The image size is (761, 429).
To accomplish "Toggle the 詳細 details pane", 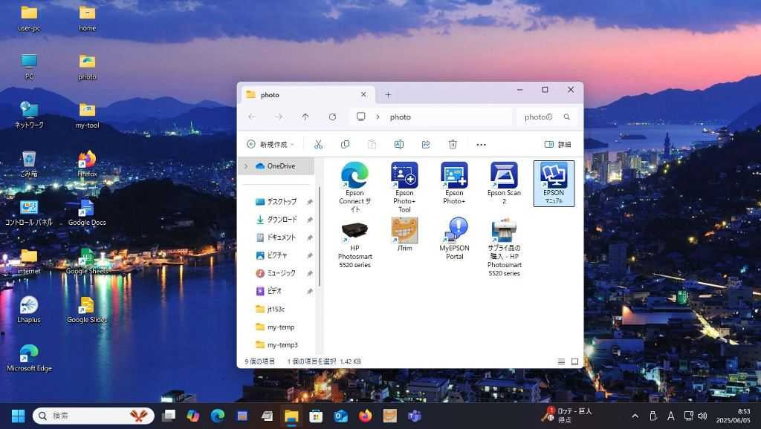I will tap(557, 145).
